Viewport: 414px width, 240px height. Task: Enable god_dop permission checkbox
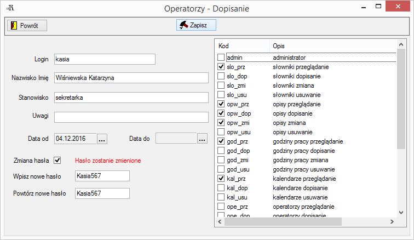pyautogui.click(x=221, y=151)
